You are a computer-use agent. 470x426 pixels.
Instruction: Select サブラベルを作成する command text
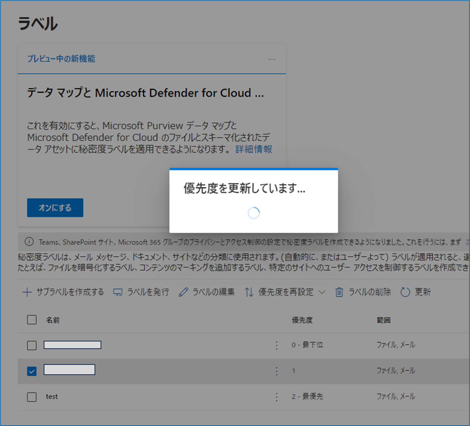coord(70,292)
